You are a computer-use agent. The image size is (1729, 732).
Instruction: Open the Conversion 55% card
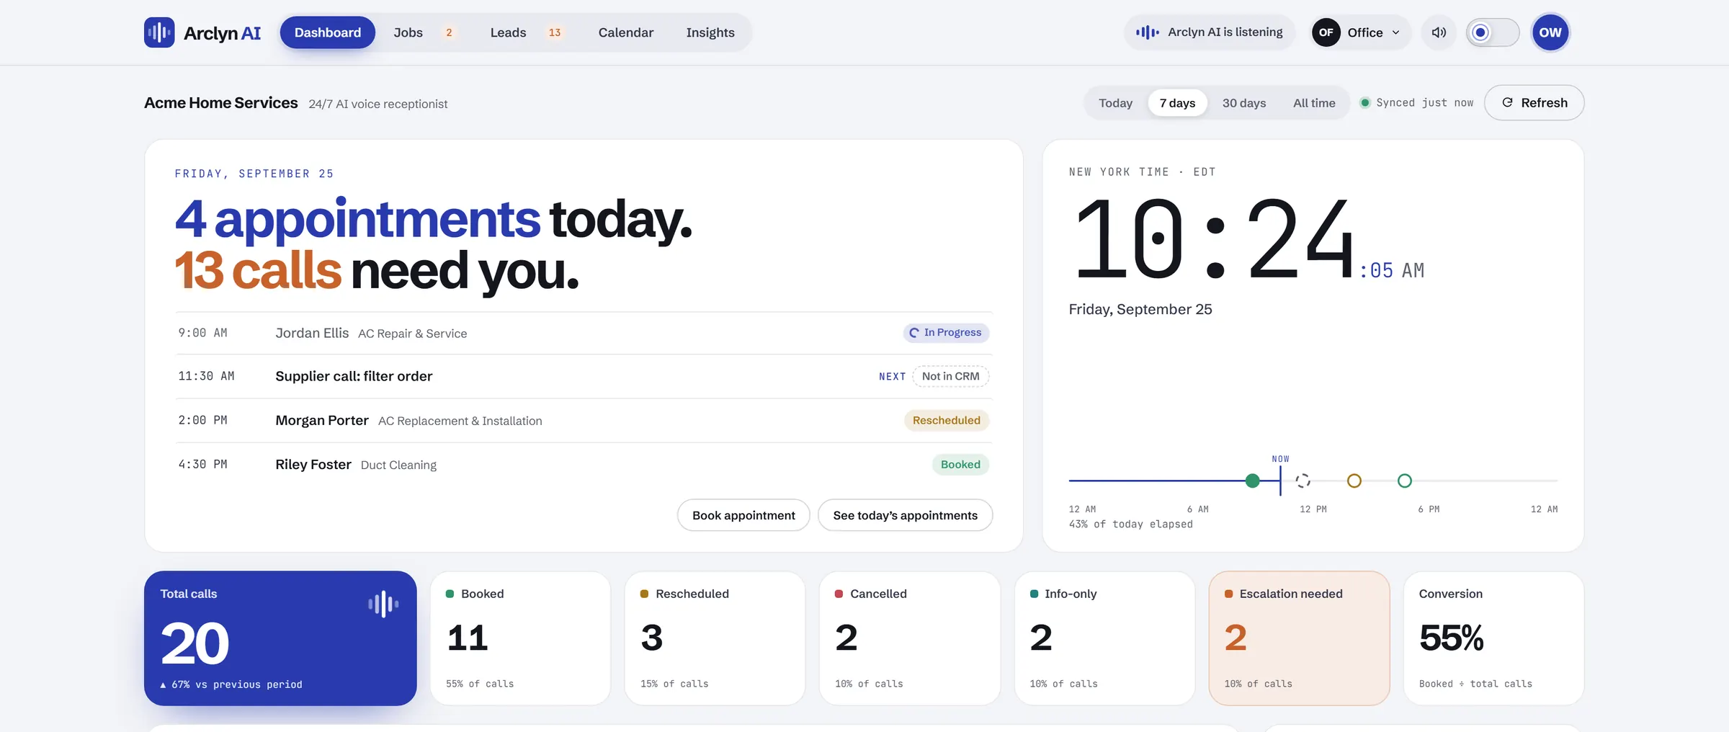(1493, 638)
